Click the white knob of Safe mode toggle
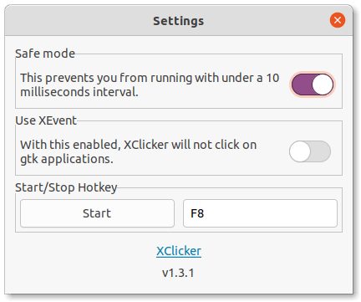The width and height of the screenshot is (361, 302). tap(323, 84)
